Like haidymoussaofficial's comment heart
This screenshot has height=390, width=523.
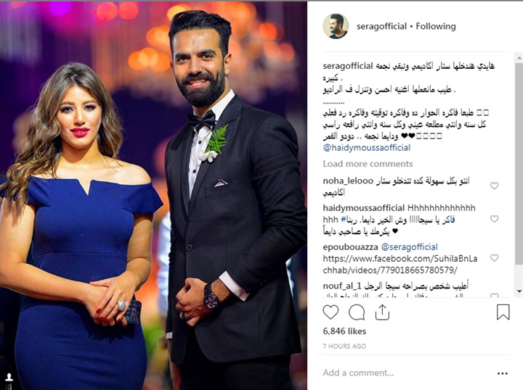coord(495,219)
